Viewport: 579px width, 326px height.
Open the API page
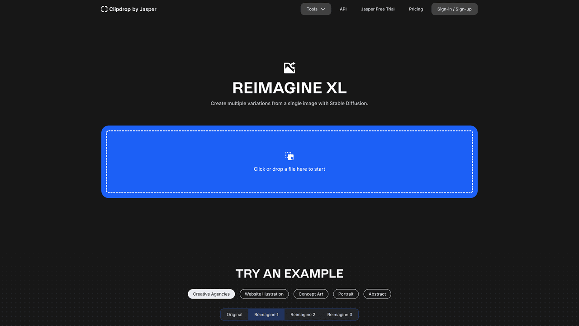pyautogui.click(x=343, y=9)
